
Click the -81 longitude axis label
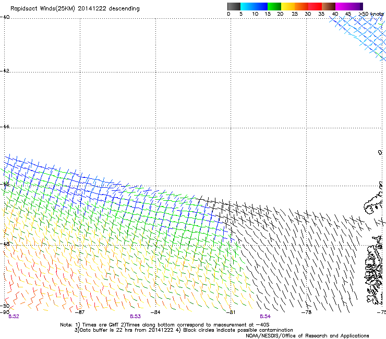[x=231, y=312]
